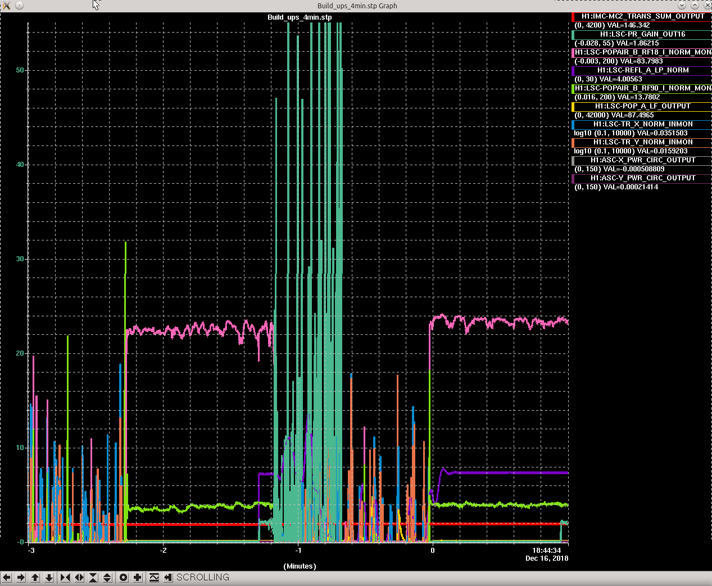Select the H1:ASC-X_PWR_CIRC_OUTPUT legend entry
Screen dimensions: 712x586
pos(642,160)
